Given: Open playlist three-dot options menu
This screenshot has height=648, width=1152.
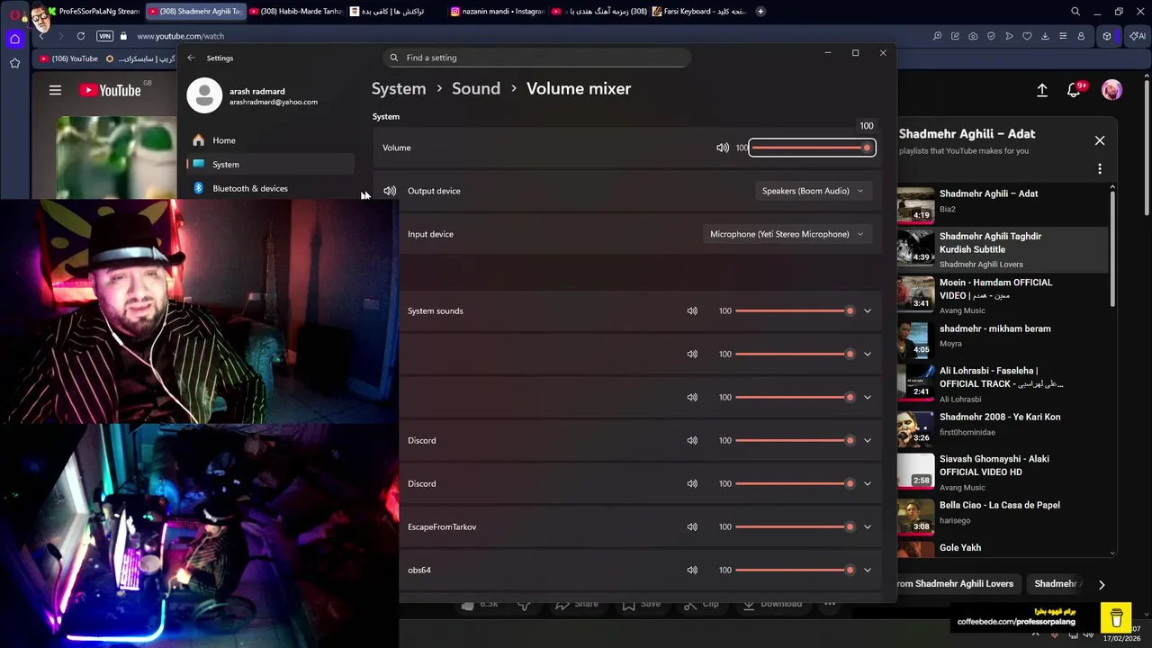Looking at the screenshot, I should (x=1100, y=168).
